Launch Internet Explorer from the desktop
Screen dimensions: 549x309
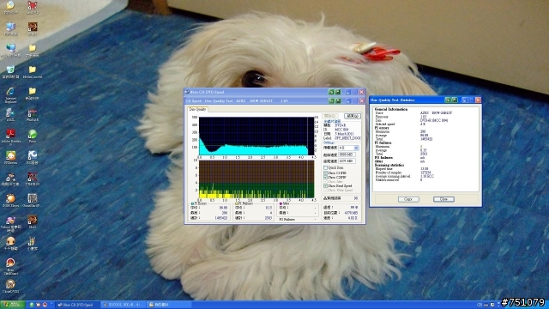tap(10, 94)
